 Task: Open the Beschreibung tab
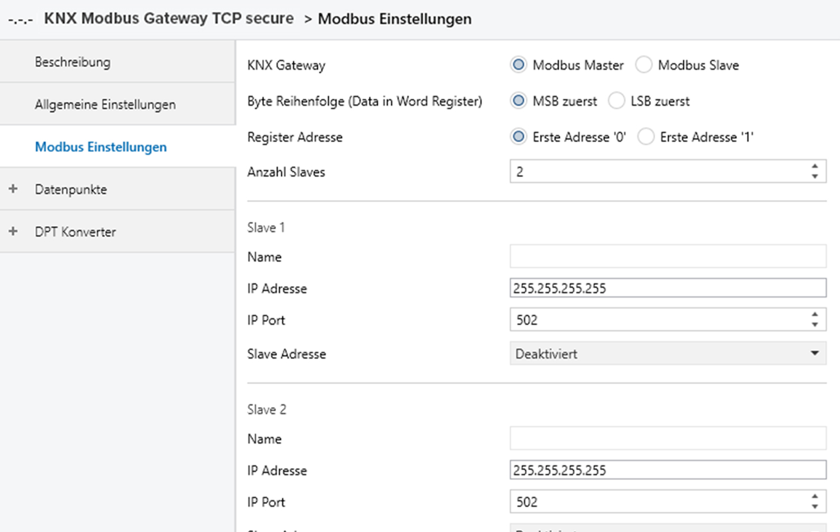coord(118,62)
